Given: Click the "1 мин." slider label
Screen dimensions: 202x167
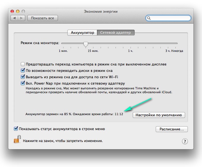Looking at the screenshot, I should (x=63, y=51).
